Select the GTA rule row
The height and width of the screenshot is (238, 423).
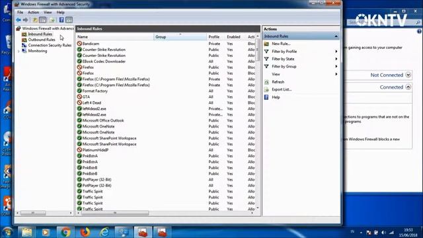166,97
